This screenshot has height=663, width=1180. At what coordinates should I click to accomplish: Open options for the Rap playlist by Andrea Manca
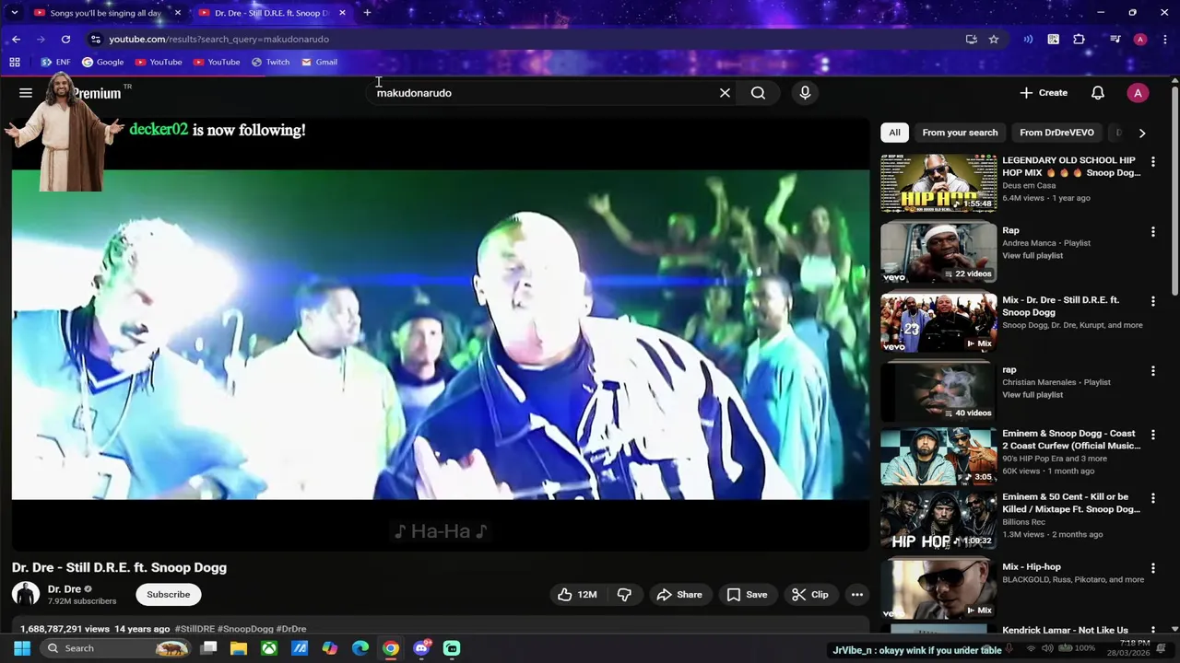point(1152,231)
